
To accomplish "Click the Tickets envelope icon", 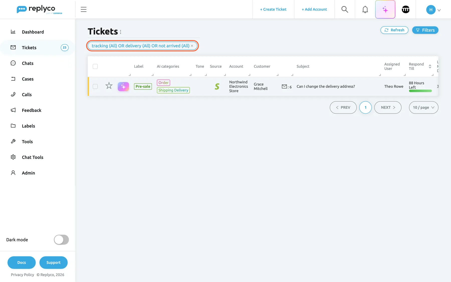I will [x=13, y=47].
